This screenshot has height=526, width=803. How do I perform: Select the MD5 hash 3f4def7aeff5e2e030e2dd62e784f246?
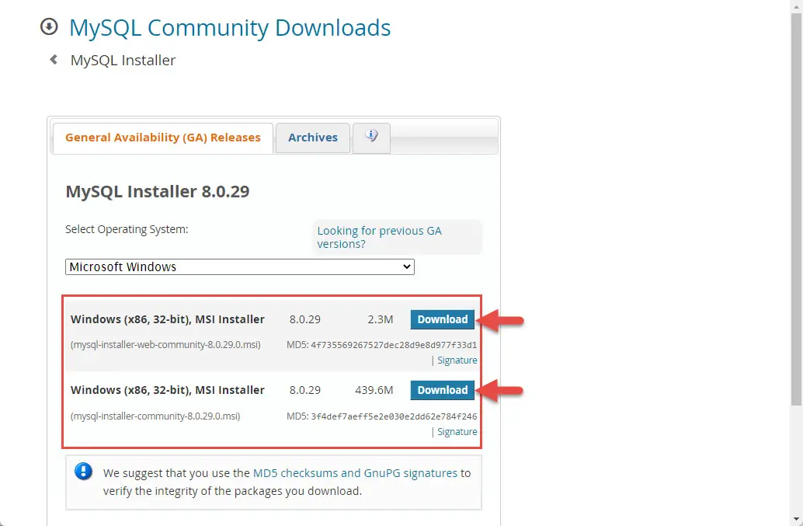pos(394,416)
